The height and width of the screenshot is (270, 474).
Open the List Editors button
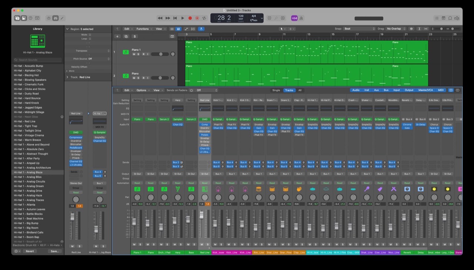pyautogui.click(x=437, y=18)
